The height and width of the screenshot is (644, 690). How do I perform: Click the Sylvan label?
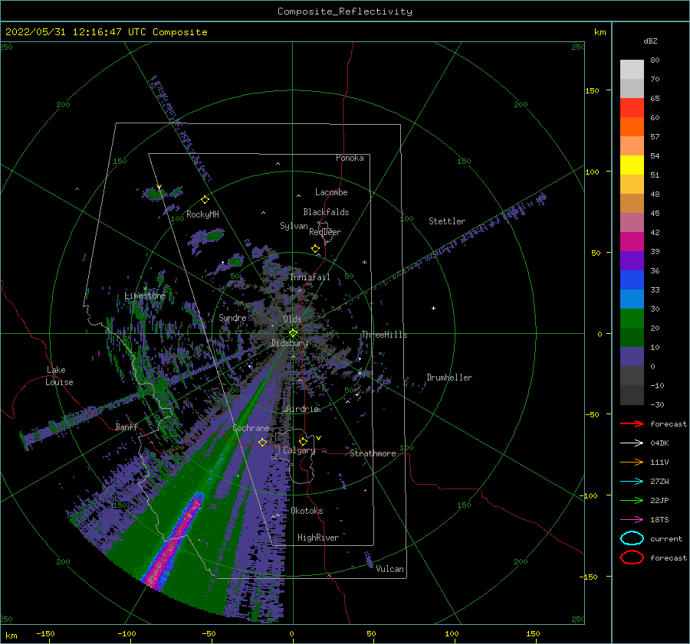[294, 226]
